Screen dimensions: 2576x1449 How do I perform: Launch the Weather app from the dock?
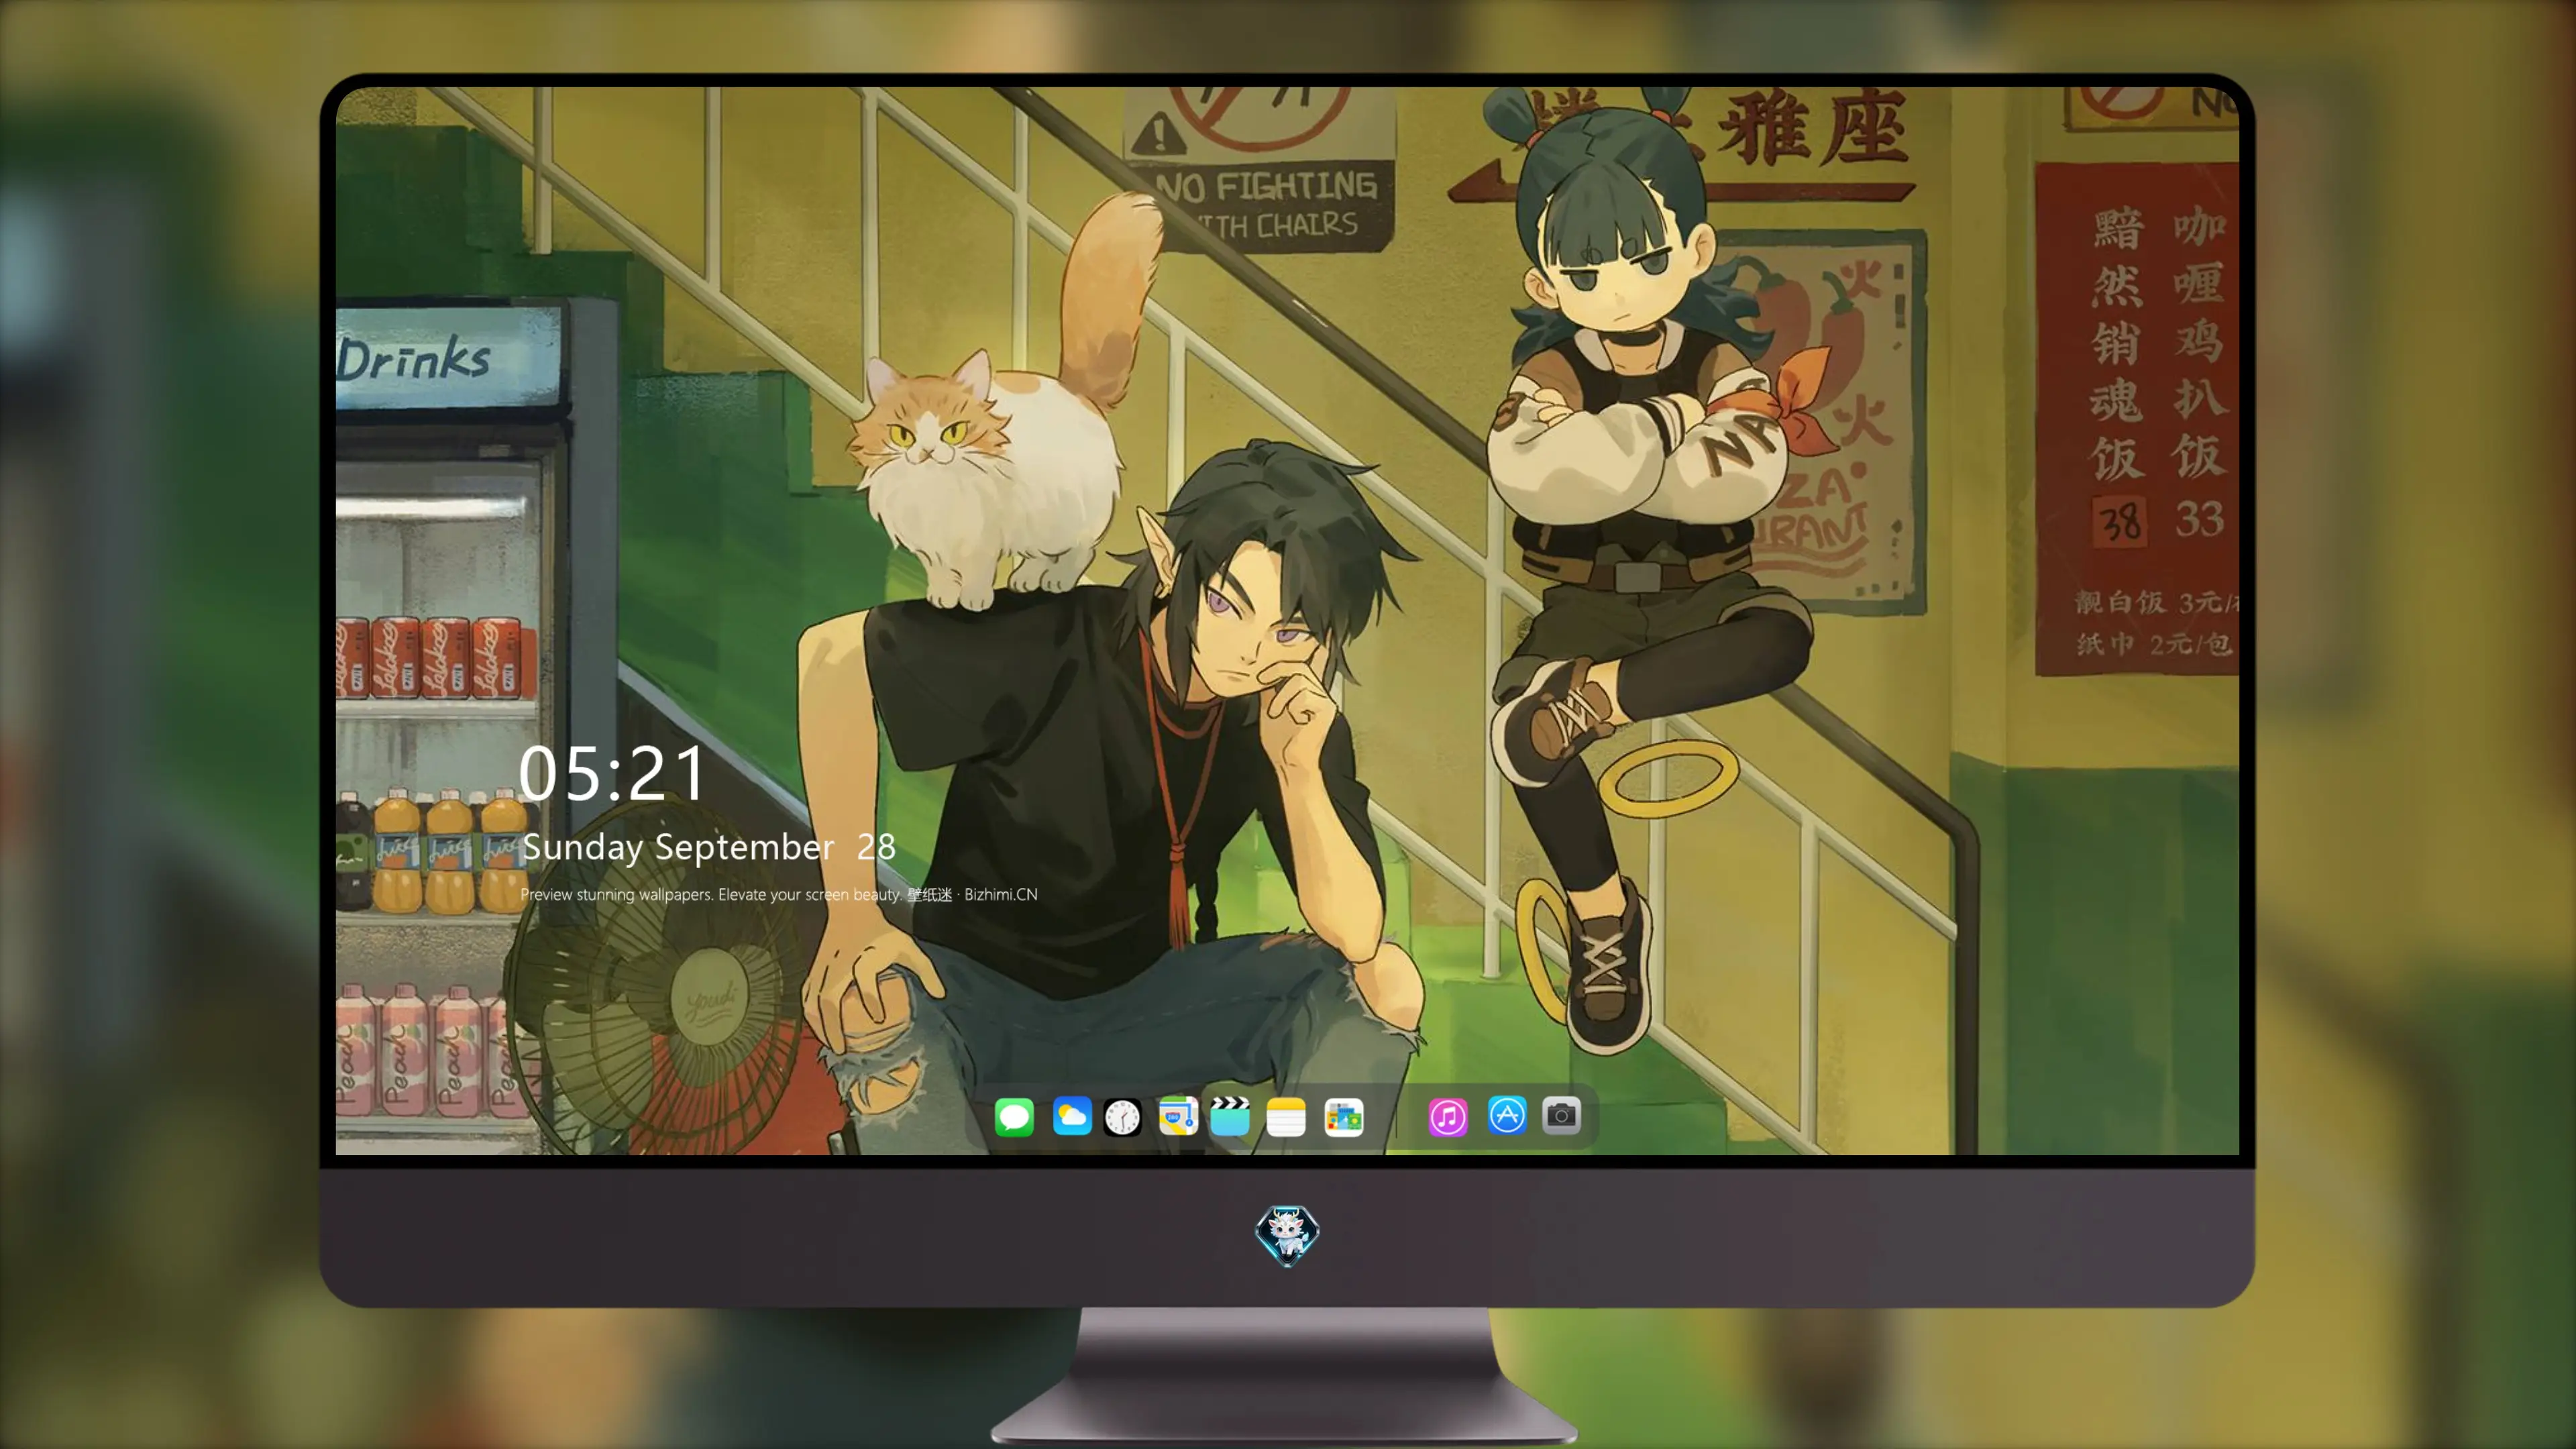(x=1072, y=1116)
